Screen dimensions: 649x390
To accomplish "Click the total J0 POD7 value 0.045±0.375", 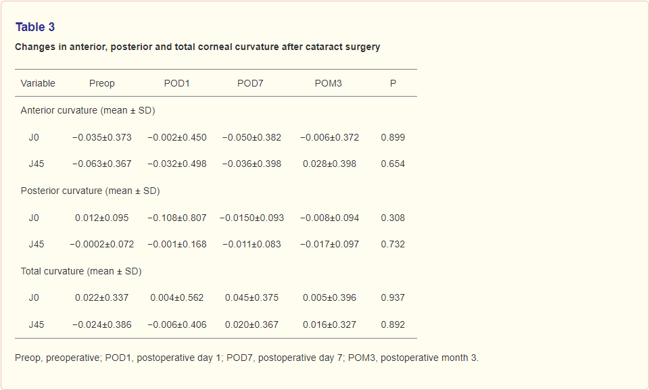I will click(251, 297).
